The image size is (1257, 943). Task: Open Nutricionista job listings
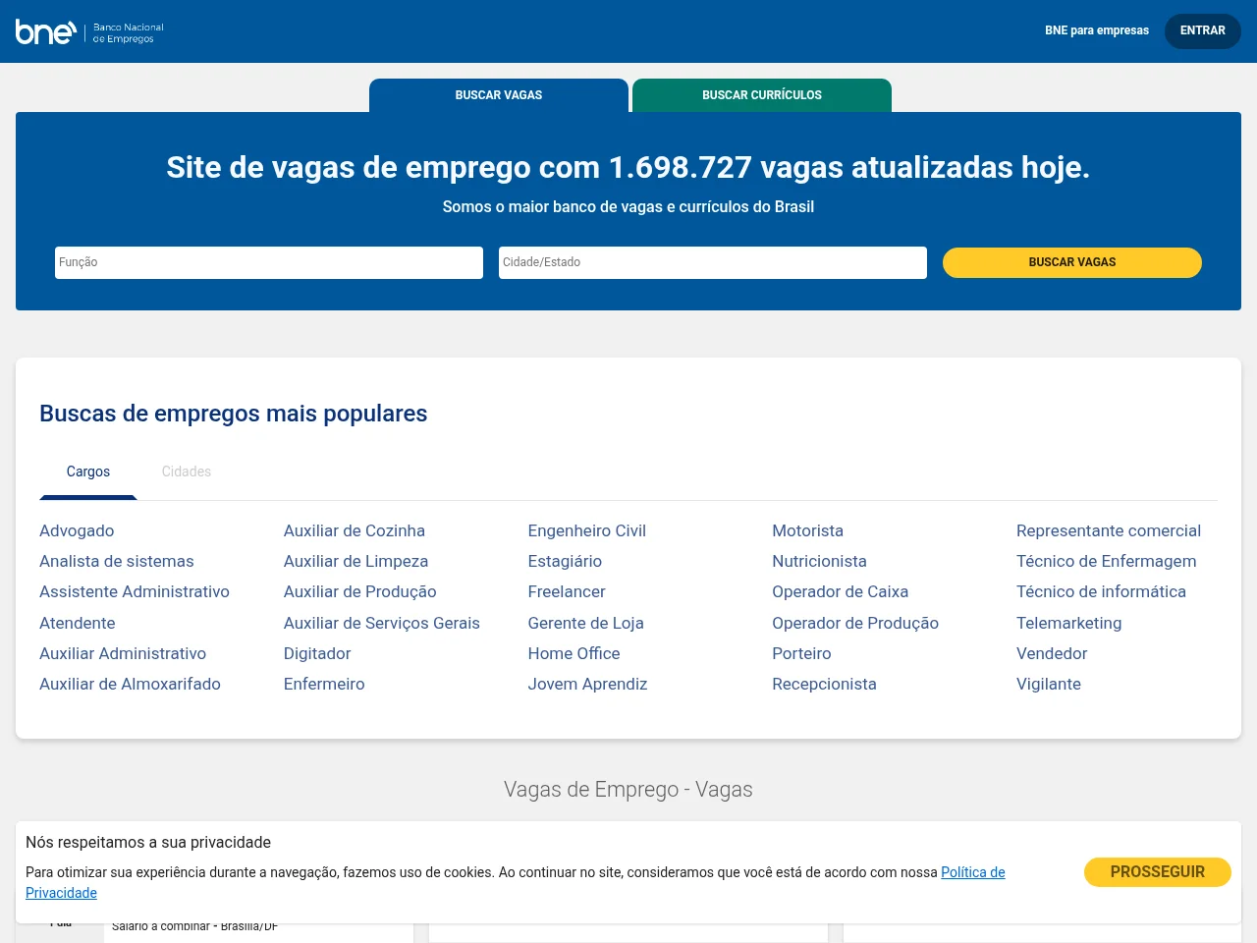click(x=820, y=561)
